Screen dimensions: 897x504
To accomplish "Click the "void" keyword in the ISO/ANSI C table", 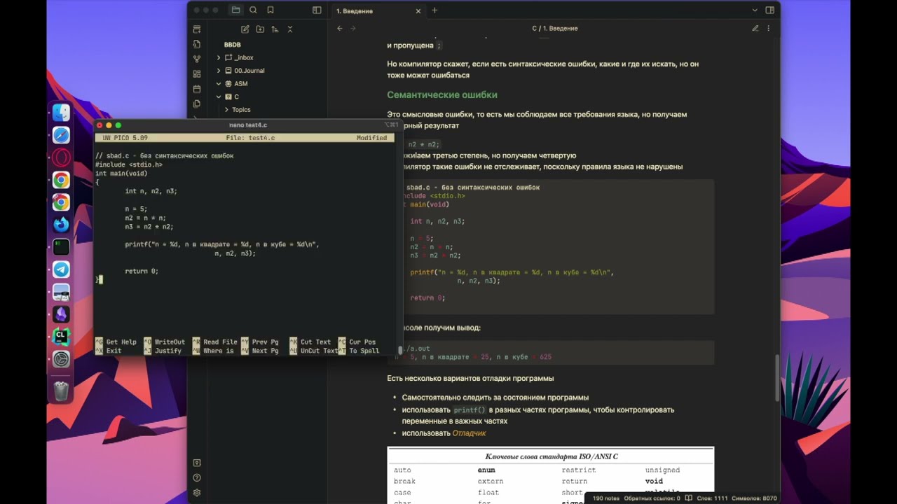I will 654,482.
